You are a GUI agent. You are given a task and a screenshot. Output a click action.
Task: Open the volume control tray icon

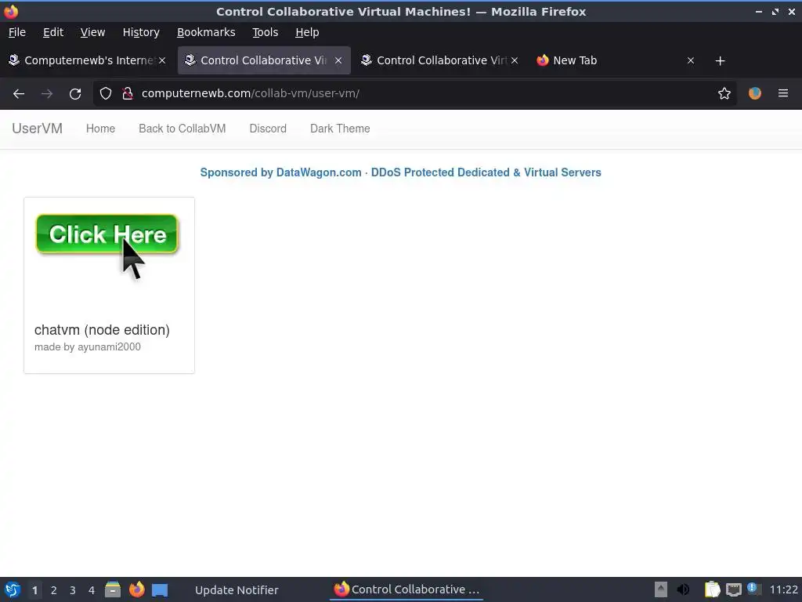[683, 589]
